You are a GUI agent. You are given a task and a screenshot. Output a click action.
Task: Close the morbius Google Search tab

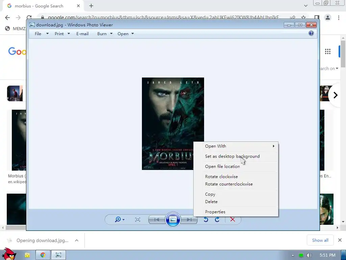78,6
